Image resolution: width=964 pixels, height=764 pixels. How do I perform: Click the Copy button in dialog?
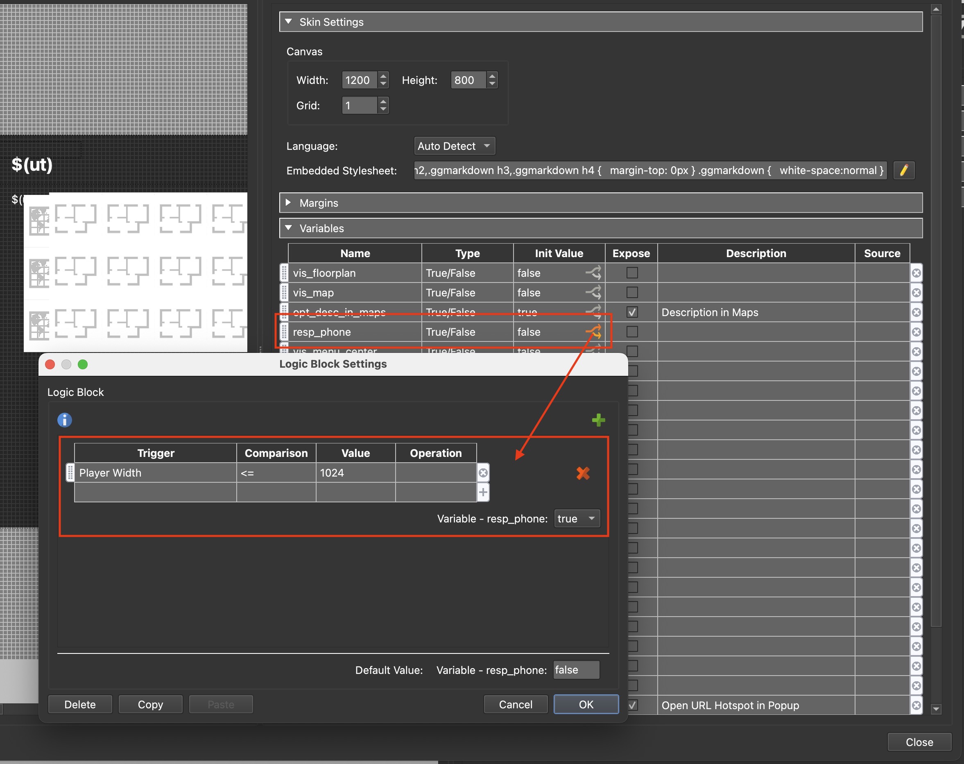[150, 705]
